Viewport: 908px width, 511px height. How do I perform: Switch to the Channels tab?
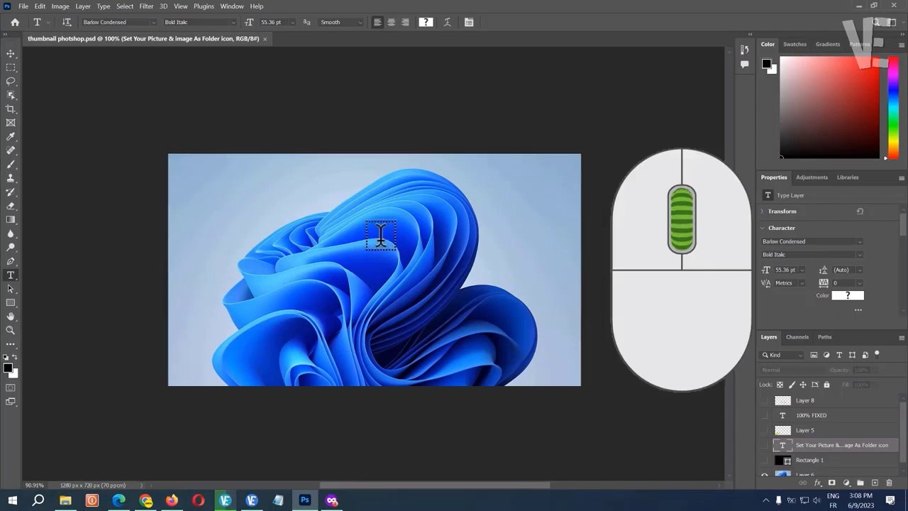(x=797, y=337)
